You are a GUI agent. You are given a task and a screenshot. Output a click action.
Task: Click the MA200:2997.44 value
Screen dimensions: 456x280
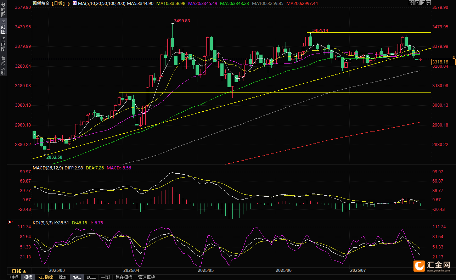[x=302, y=3]
